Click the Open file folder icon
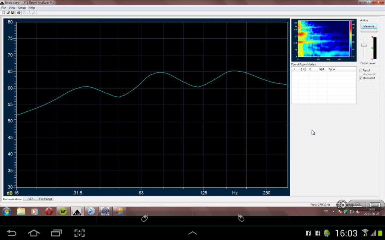The height and width of the screenshot is (240, 385). [x=8, y=13]
